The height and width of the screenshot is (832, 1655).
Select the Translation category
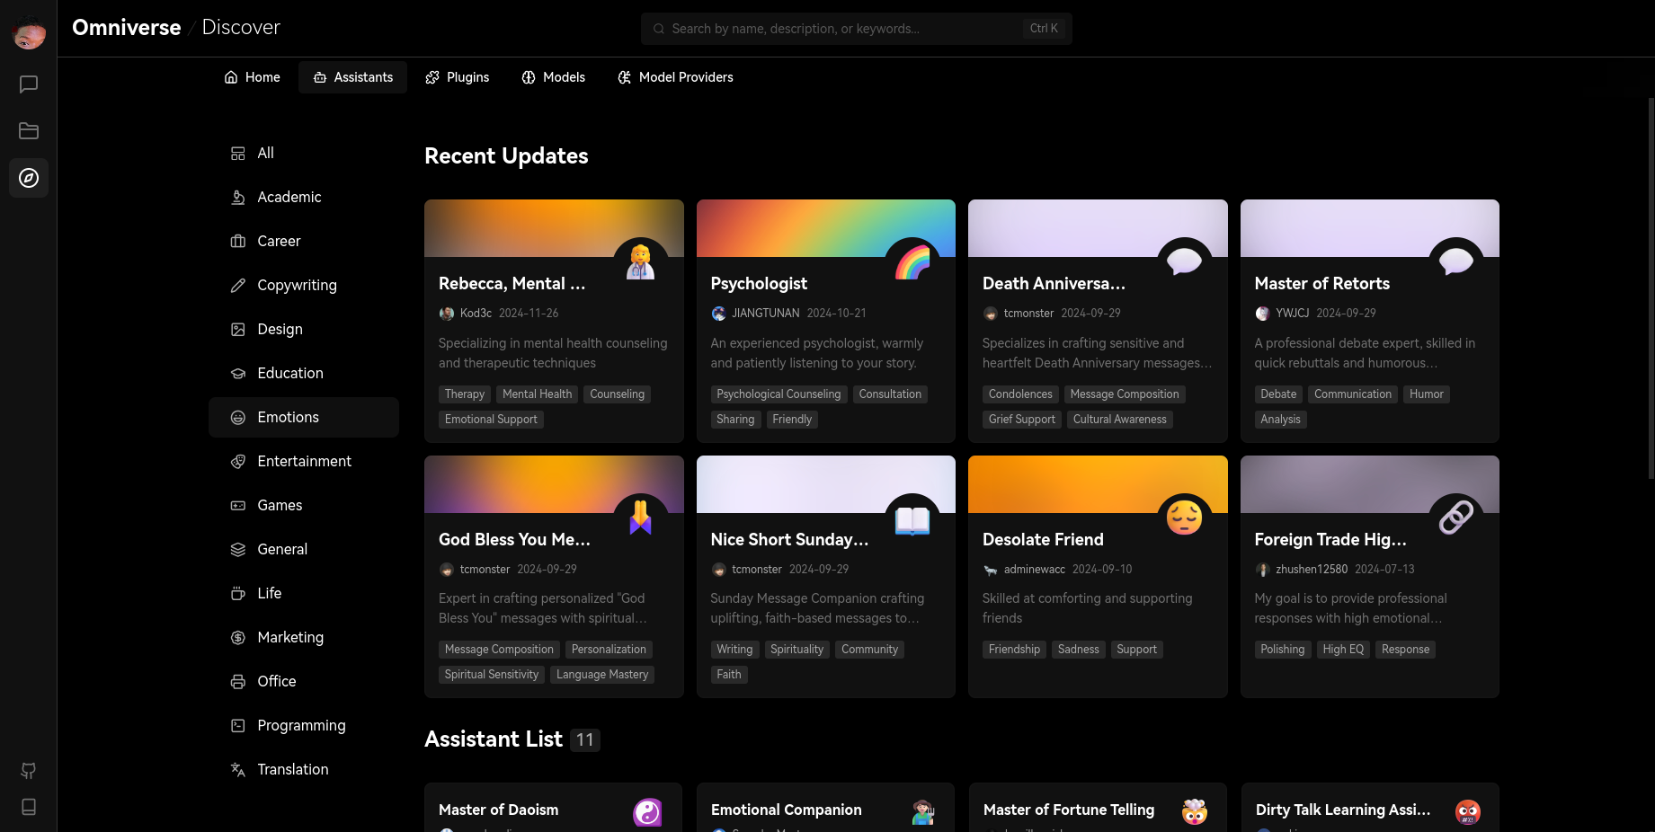pos(304,770)
